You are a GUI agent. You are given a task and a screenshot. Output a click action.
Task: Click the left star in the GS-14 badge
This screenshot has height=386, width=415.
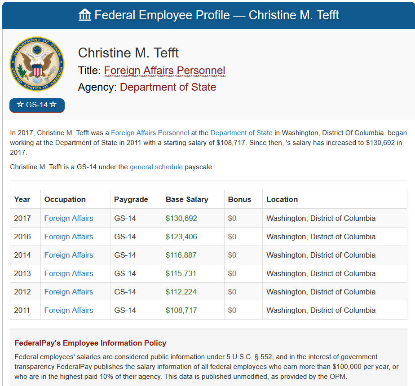[x=20, y=105]
